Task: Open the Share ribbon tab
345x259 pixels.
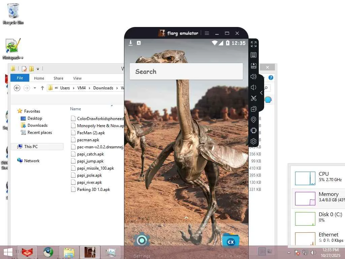Action: click(58, 78)
